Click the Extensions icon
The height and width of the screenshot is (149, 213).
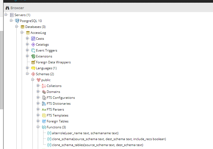tap(33, 56)
